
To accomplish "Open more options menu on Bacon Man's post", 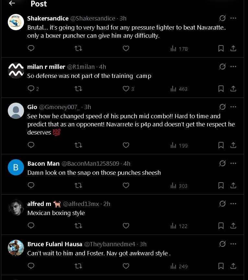I will (233, 163).
